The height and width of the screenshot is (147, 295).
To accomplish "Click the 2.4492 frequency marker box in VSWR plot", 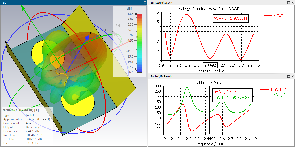I will 210,65.
